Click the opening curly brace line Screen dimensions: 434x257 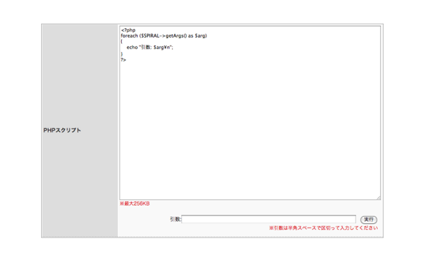tap(122, 42)
